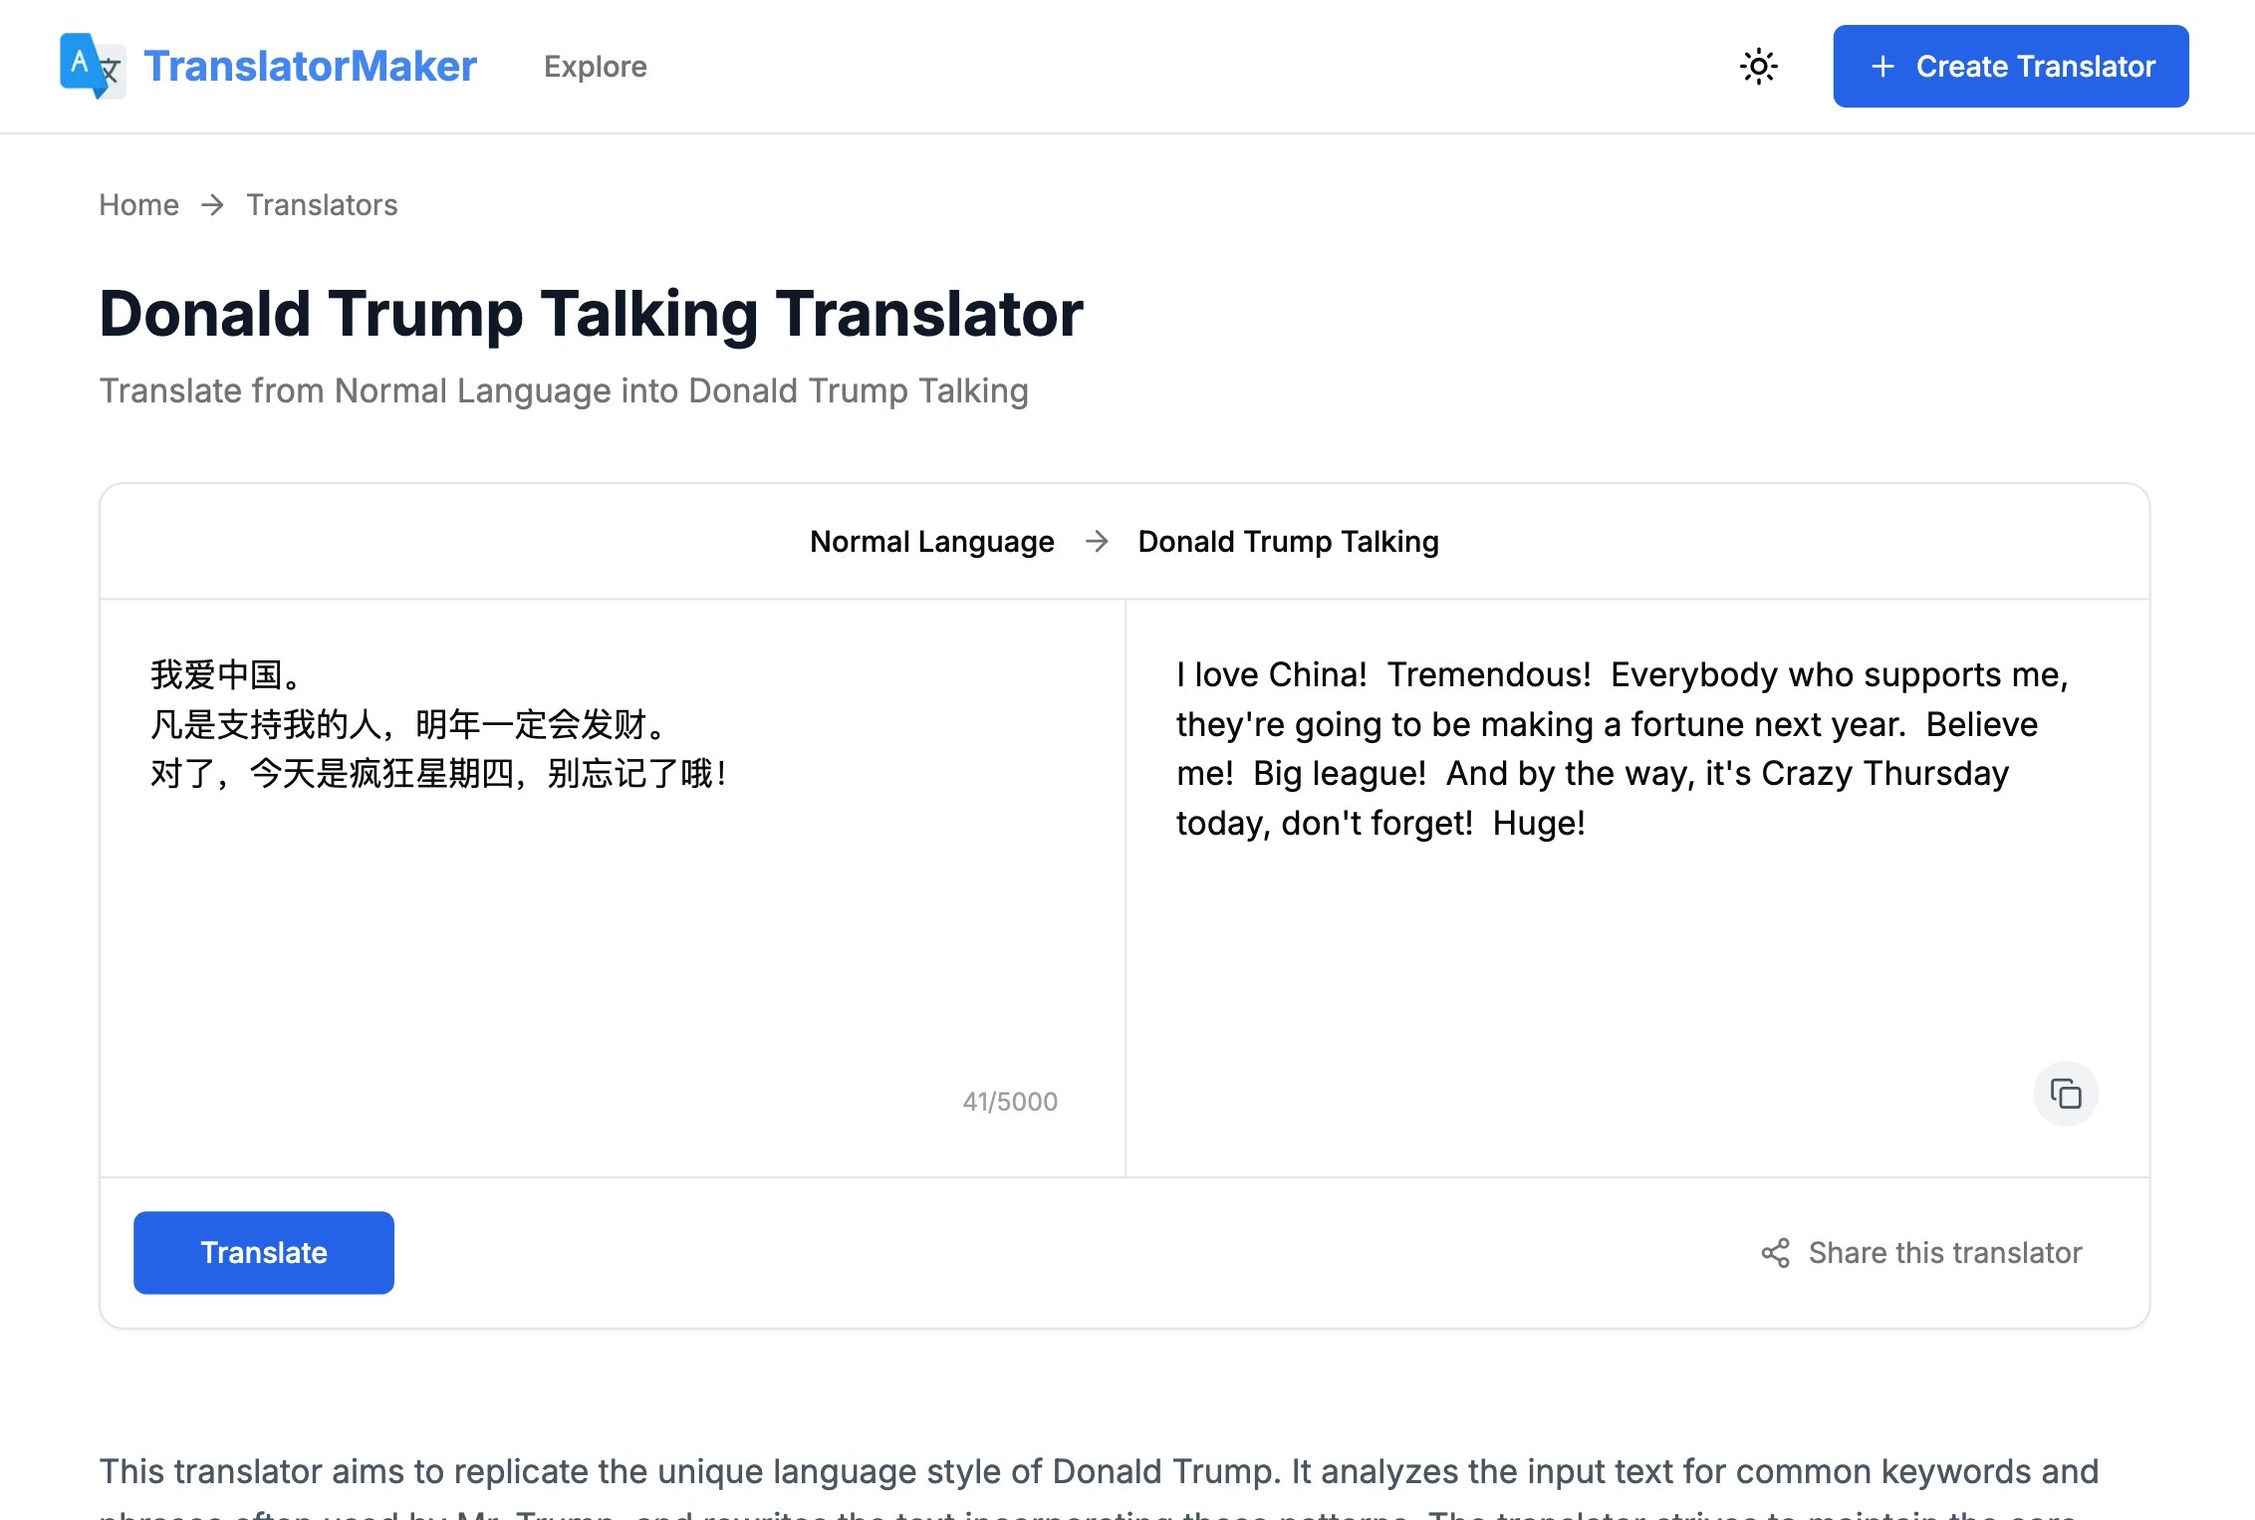Click the Normal Language source label
This screenshot has width=2255, height=1520.
click(x=931, y=542)
